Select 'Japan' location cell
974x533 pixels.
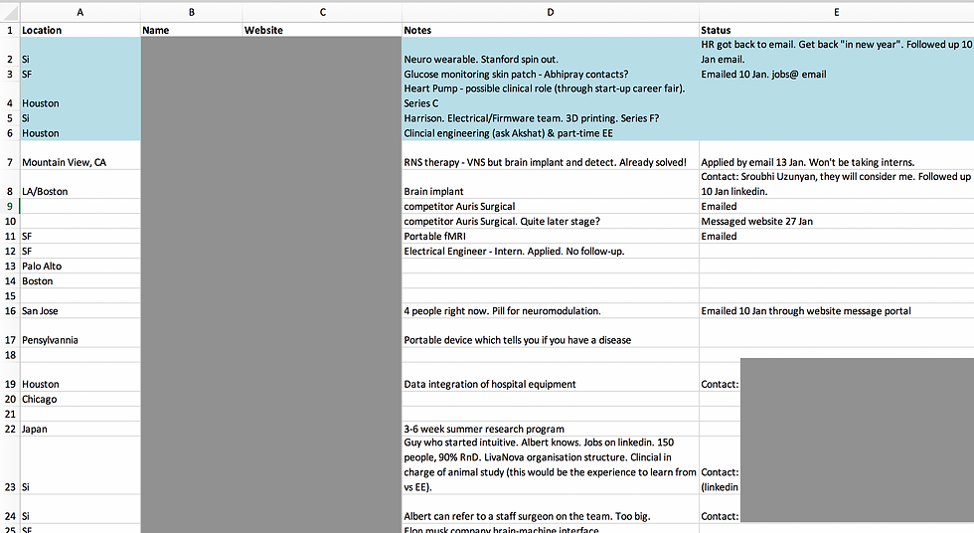81,429
